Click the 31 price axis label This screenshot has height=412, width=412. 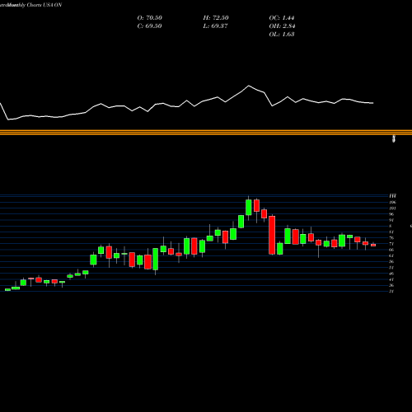point(391,292)
